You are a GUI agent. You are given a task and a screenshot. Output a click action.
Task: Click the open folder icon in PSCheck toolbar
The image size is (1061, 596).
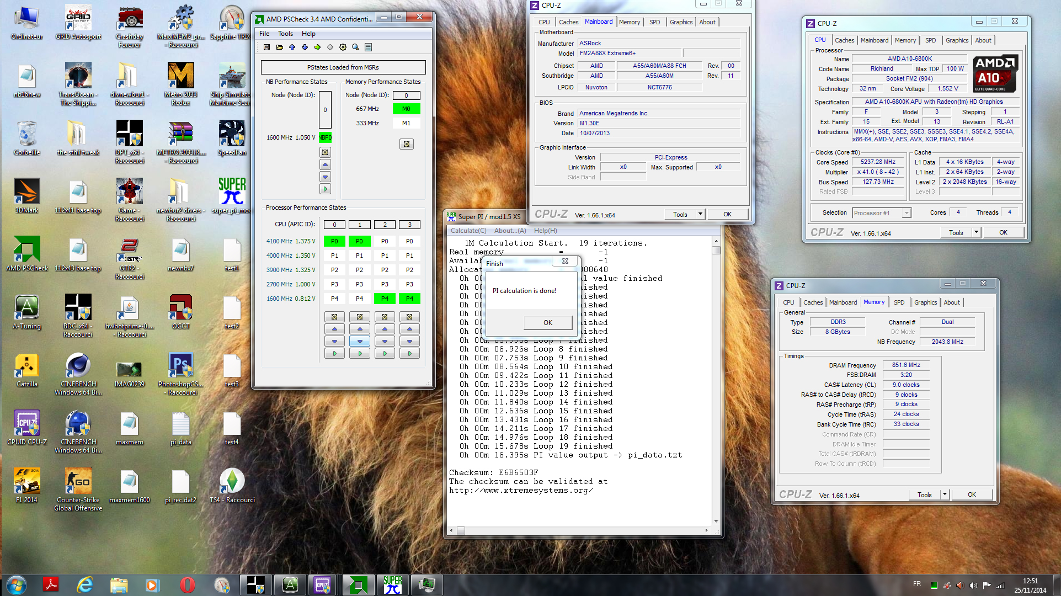[x=280, y=47]
